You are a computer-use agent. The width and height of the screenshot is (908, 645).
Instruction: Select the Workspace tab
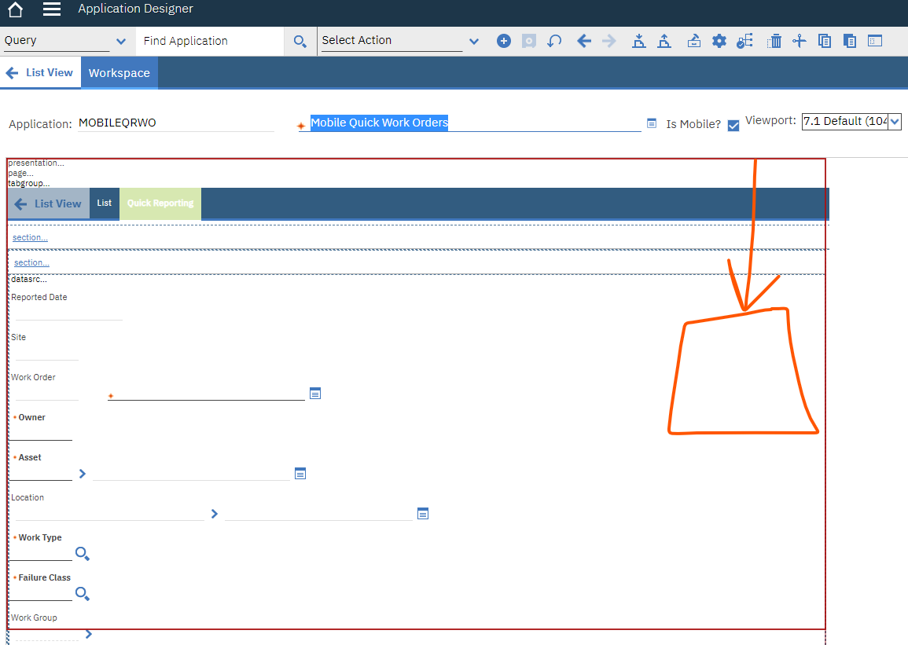pyautogui.click(x=119, y=73)
